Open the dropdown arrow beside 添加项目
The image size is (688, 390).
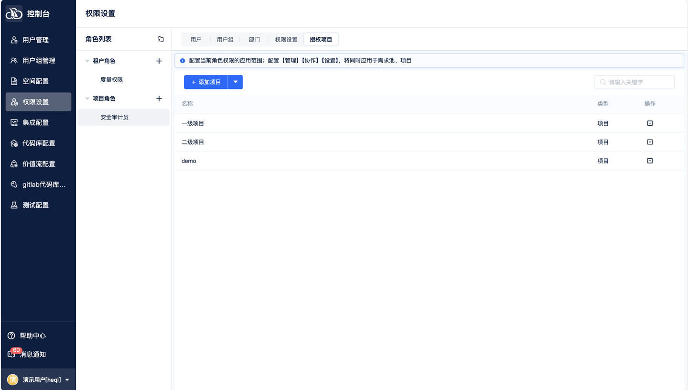(x=236, y=82)
